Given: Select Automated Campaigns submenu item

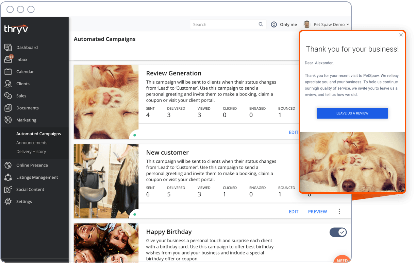Looking at the screenshot, I should pos(38,134).
